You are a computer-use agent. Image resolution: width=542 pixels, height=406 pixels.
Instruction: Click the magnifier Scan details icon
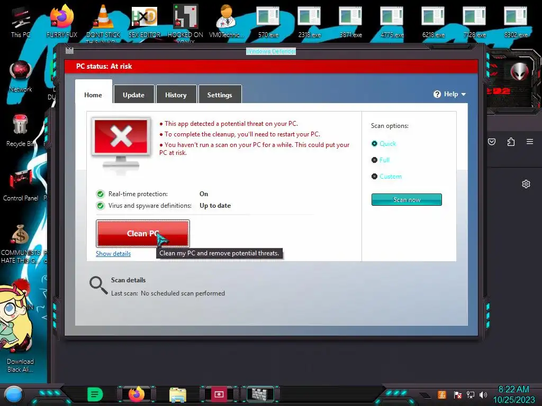(x=98, y=285)
